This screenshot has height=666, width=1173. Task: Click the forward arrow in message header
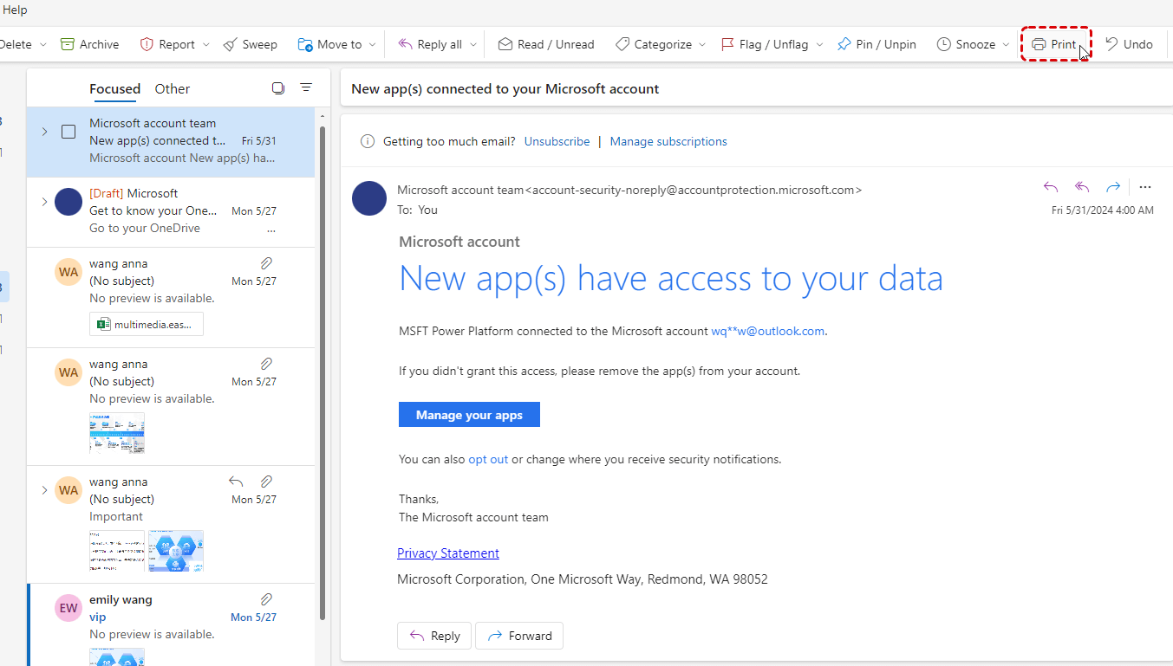(x=1113, y=187)
